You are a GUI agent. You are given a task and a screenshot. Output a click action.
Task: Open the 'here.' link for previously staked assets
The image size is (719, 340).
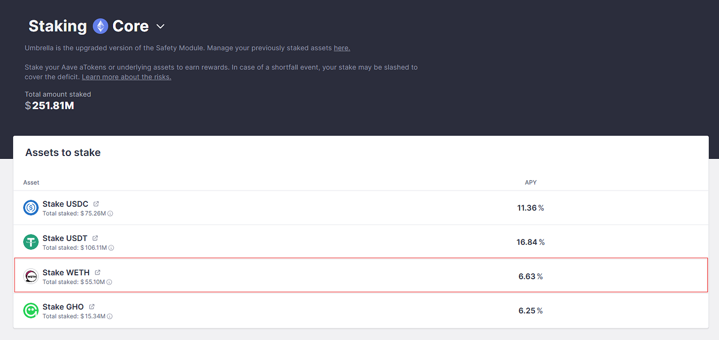click(x=342, y=48)
